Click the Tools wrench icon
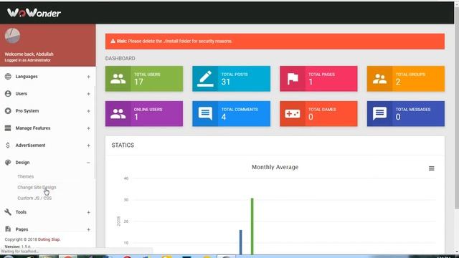 pyautogui.click(x=8, y=212)
